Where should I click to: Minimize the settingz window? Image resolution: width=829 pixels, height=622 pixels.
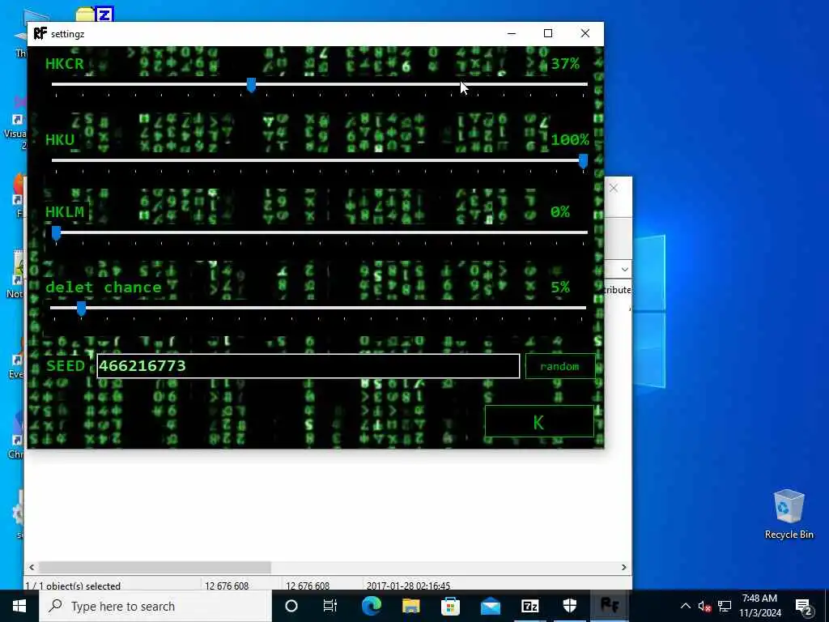(512, 33)
